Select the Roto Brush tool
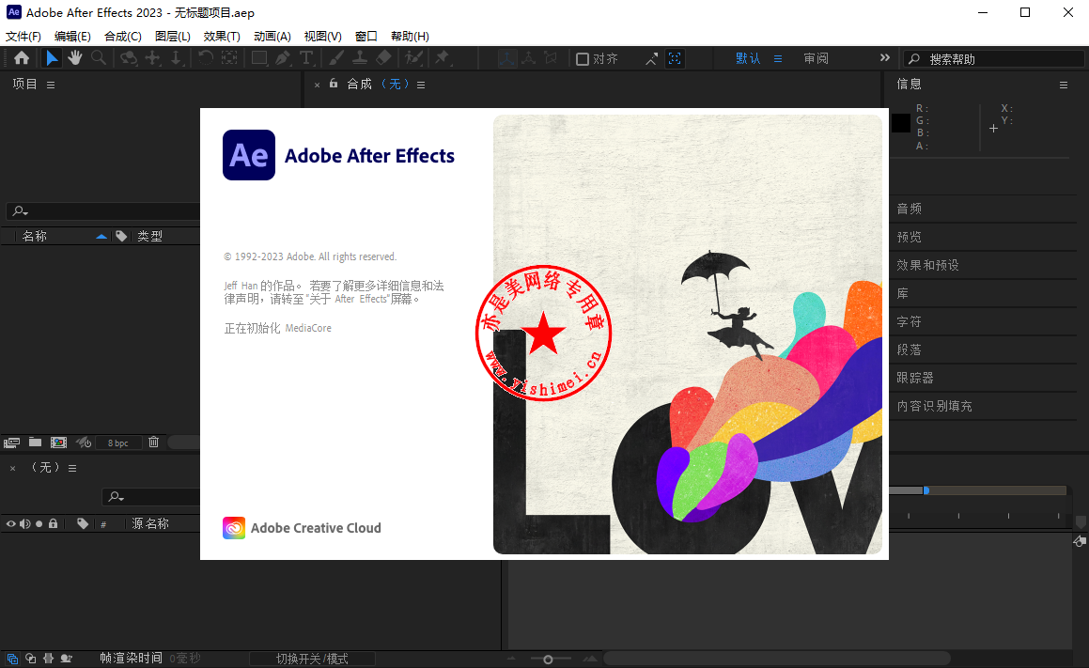 (x=414, y=58)
